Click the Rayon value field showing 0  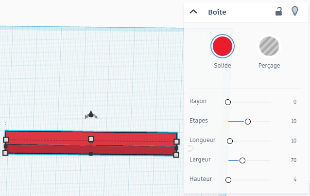pos(294,102)
